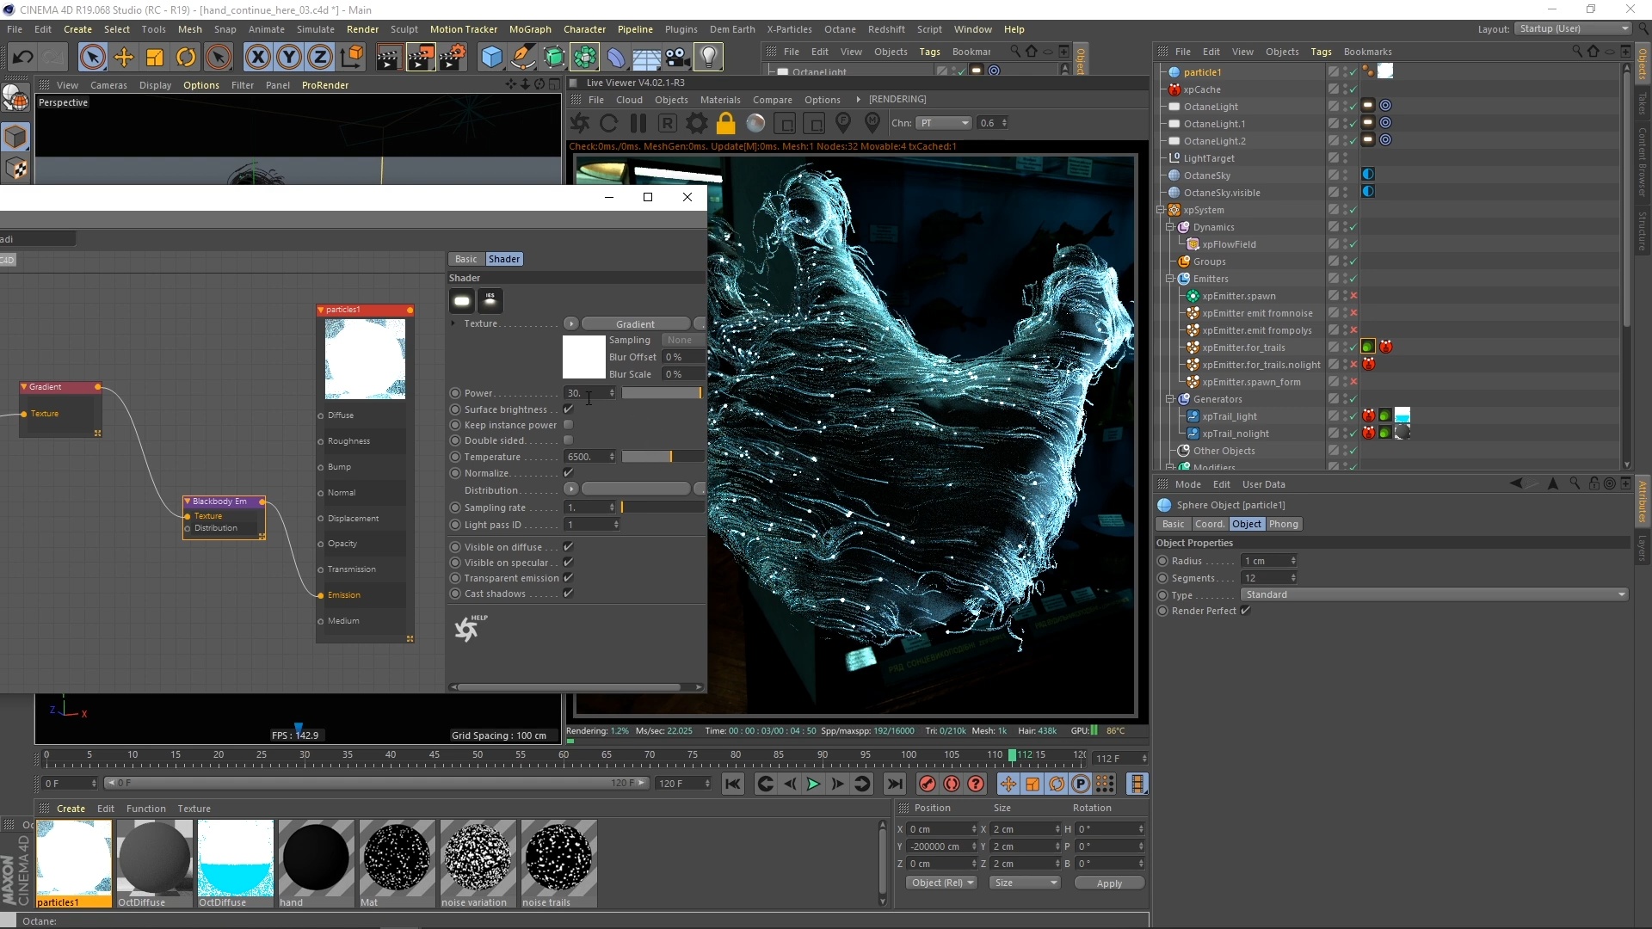Select the Rotate tool in the top toolbar

[186, 58]
